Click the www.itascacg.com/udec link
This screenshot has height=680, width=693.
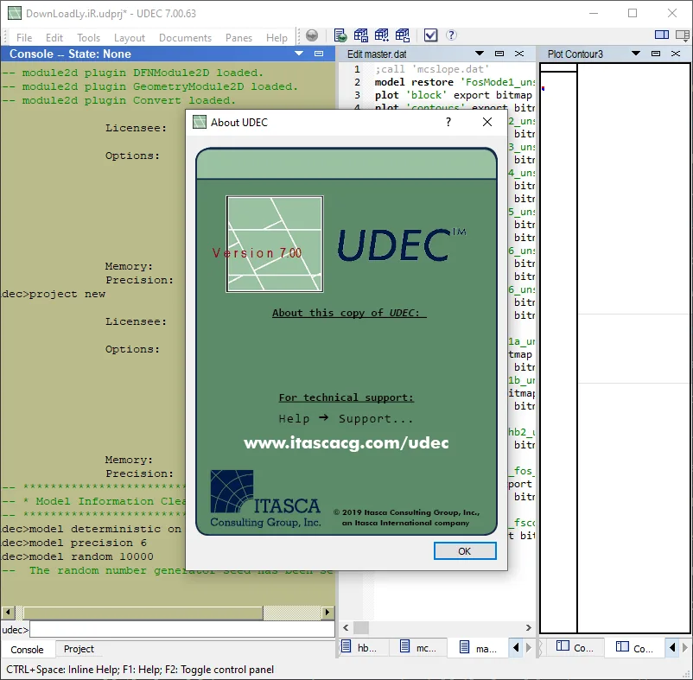pos(346,442)
